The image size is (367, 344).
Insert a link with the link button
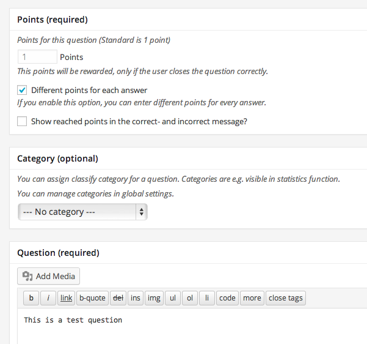tap(67, 298)
